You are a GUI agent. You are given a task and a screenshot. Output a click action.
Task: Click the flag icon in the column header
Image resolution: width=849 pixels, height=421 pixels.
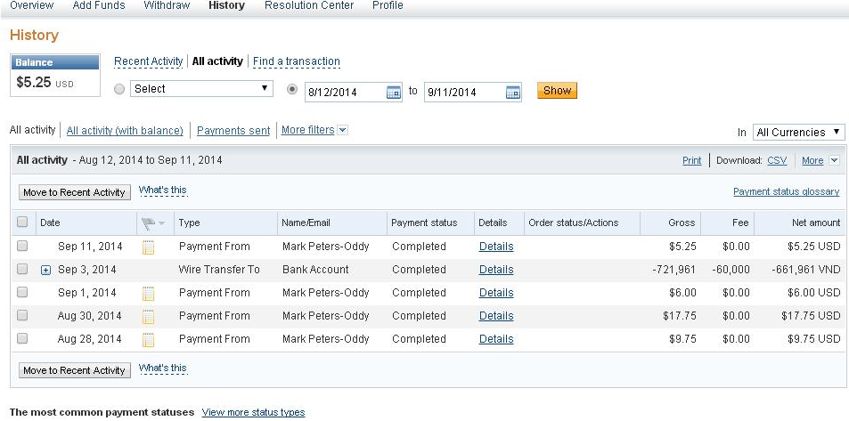pos(149,223)
